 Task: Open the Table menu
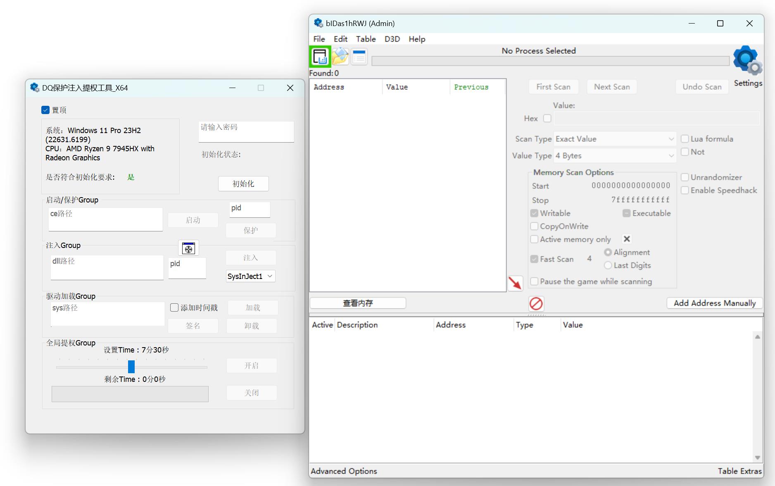pyautogui.click(x=366, y=39)
